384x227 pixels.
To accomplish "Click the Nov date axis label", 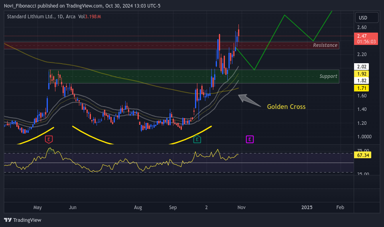I will 242,208.
